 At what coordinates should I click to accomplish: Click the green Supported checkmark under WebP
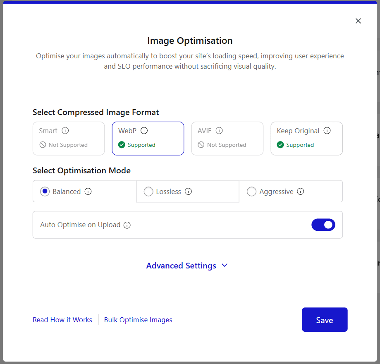click(x=122, y=145)
